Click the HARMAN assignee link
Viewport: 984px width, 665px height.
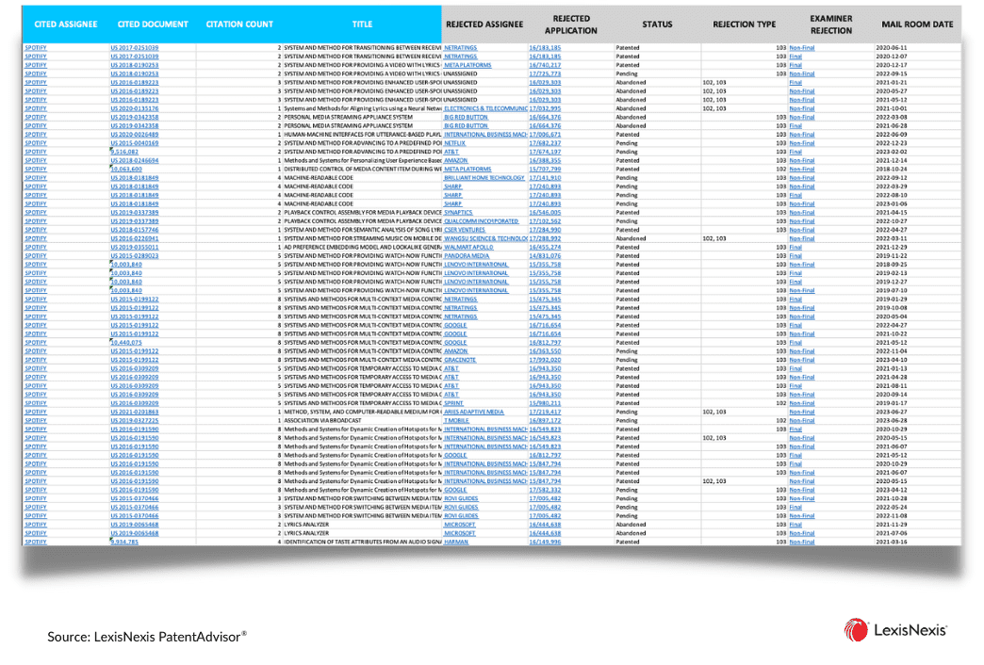point(455,542)
